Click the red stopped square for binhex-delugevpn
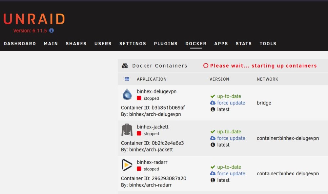Viewport: 328px width, 194px height. 139,98
